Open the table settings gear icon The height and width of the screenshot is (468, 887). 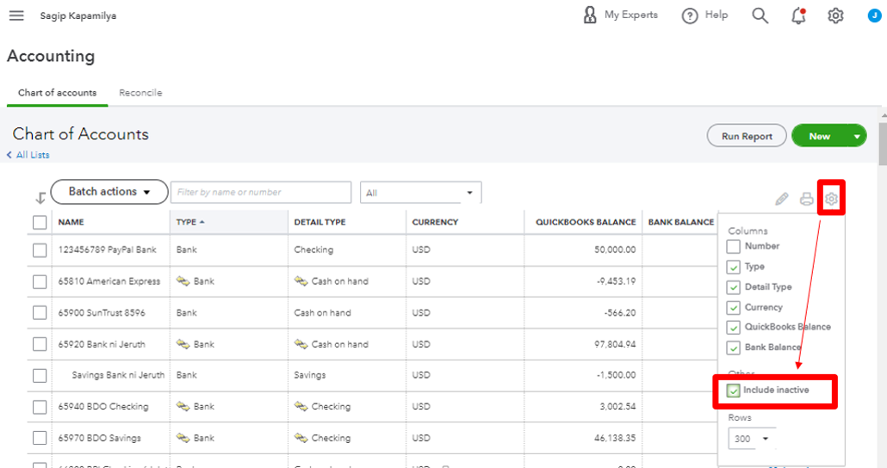(831, 200)
